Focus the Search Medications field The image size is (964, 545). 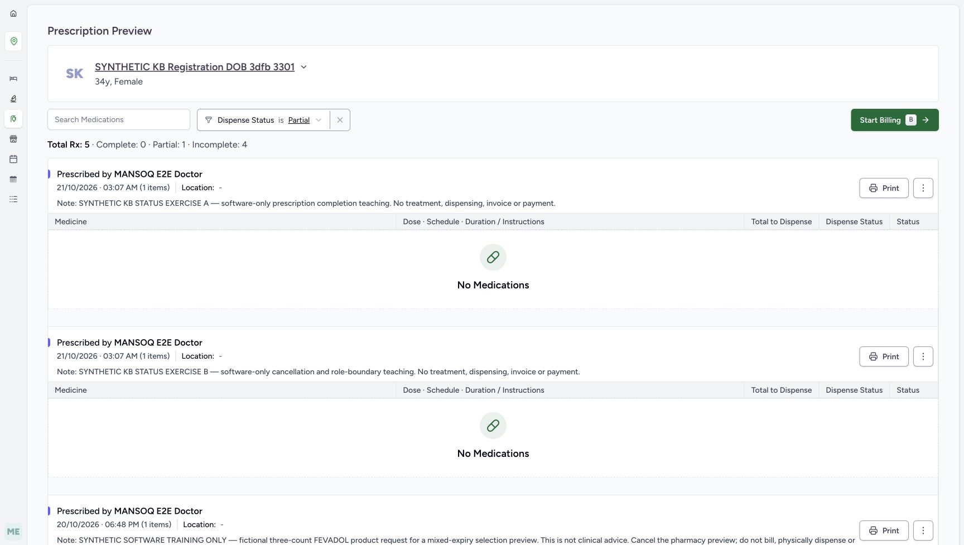119,120
